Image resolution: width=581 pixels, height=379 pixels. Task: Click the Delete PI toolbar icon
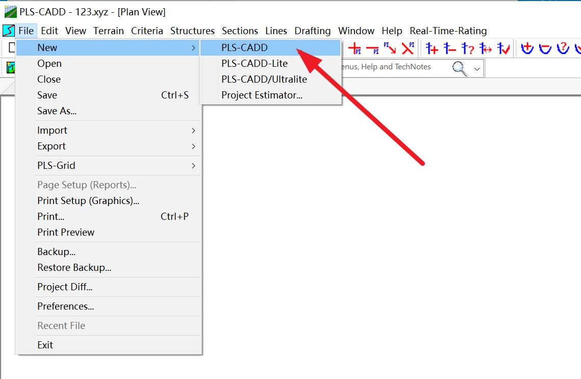(372, 48)
